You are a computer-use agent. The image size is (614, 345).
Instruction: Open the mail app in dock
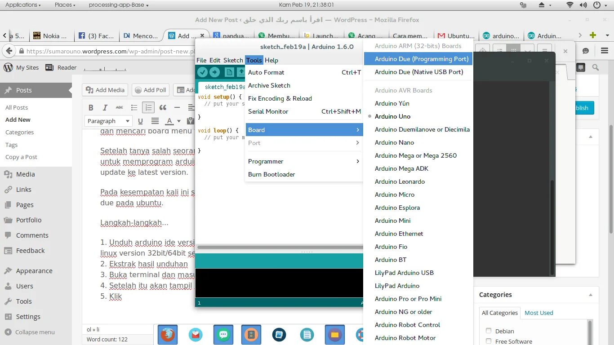coord(196,335)
